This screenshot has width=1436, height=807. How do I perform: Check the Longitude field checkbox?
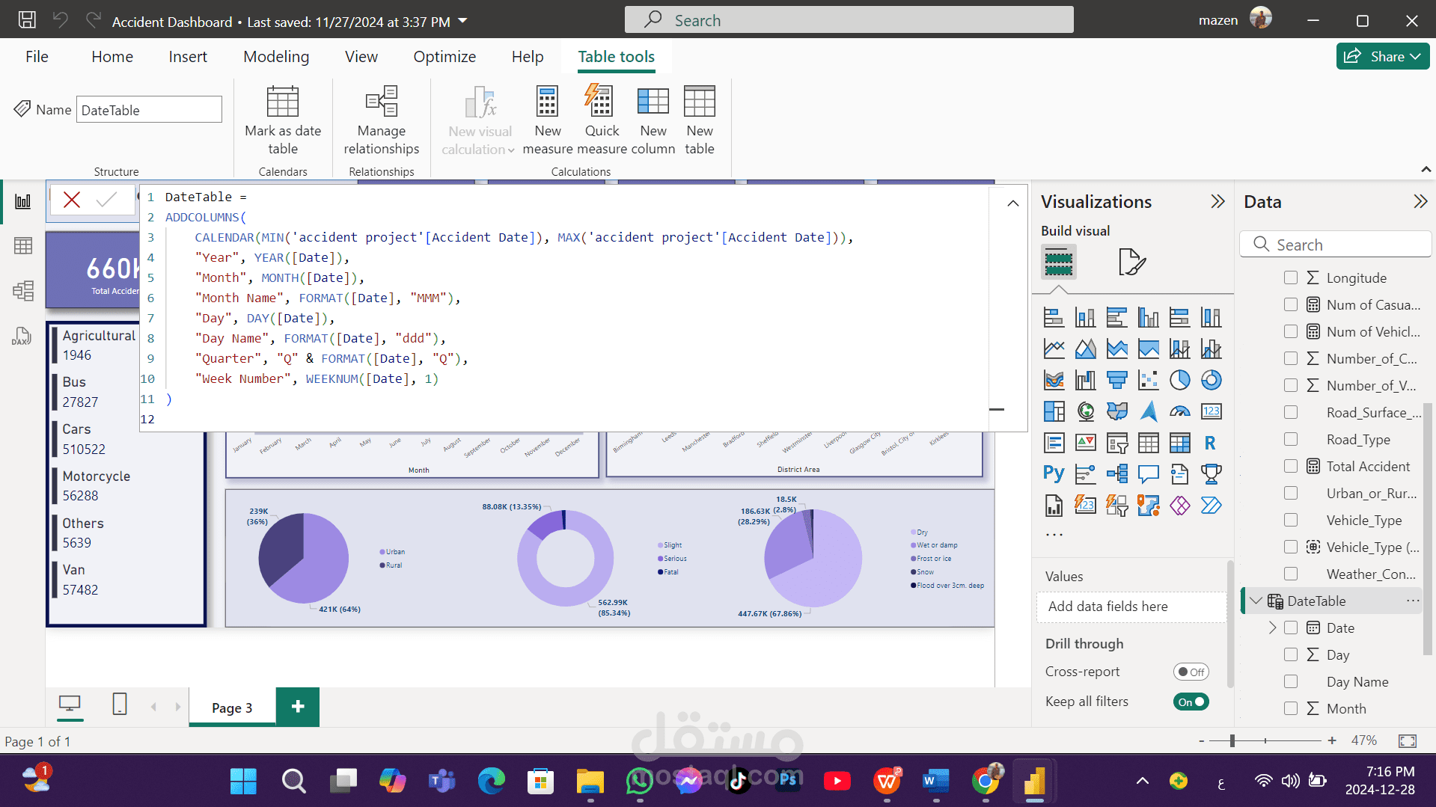1290,277
